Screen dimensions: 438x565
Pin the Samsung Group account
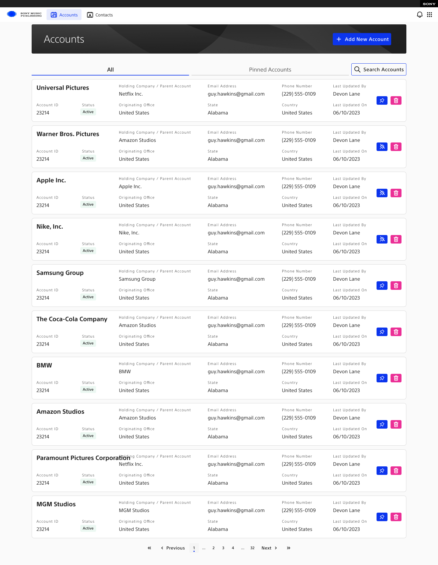coord(382,286)
